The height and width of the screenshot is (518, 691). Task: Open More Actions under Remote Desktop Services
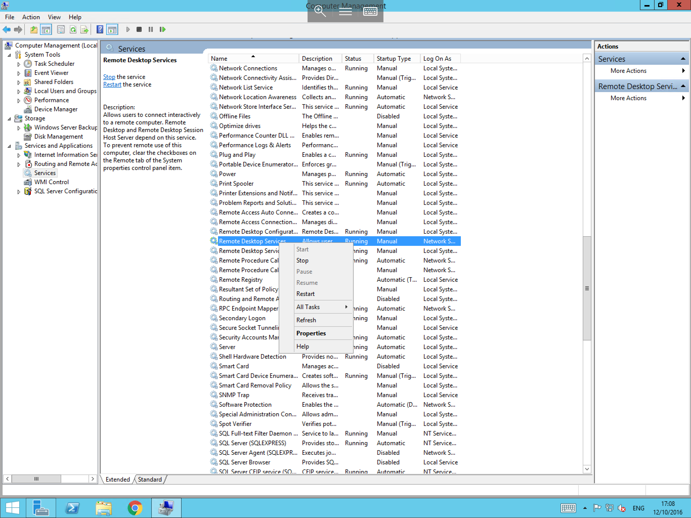click(641, 98)
